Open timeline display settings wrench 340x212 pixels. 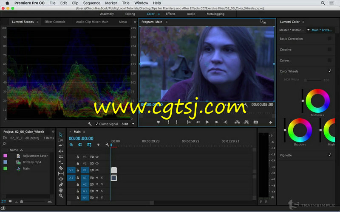pyautogui.click(x=107, y=145)
